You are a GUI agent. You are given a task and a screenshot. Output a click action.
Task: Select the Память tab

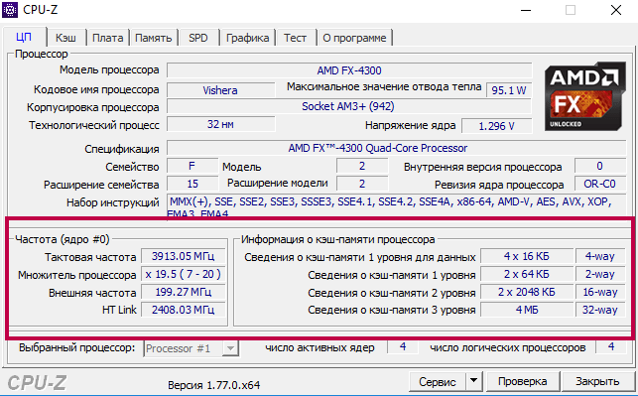point(154,38)
